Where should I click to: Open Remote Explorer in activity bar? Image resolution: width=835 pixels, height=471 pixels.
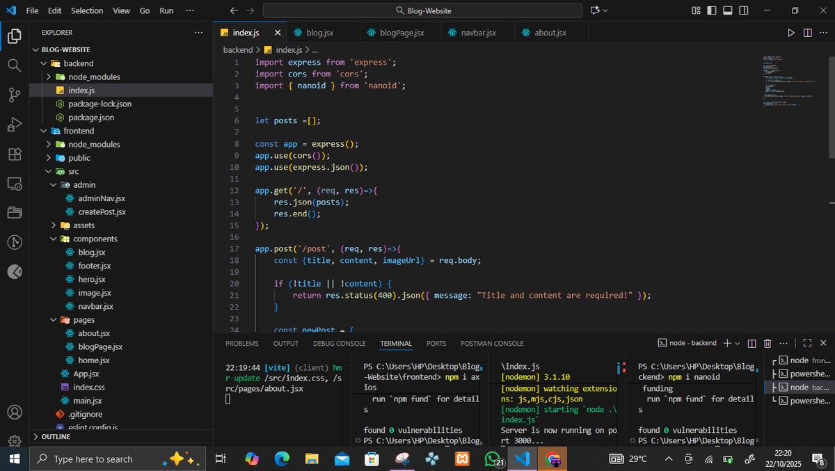tap(14, 184)
